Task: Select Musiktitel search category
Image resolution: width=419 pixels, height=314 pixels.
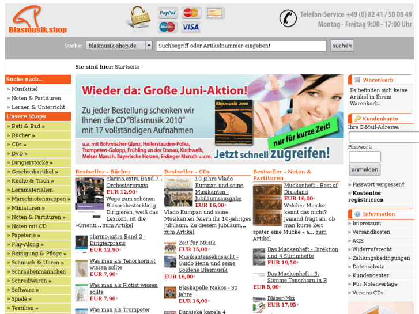Action: 25,89
